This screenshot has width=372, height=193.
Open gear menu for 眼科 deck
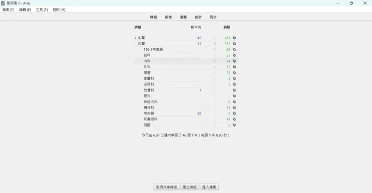tap(234, 96)
